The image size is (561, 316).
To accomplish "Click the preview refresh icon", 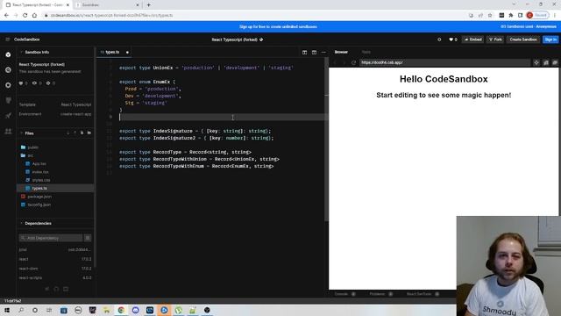I will tap(353, 62).
